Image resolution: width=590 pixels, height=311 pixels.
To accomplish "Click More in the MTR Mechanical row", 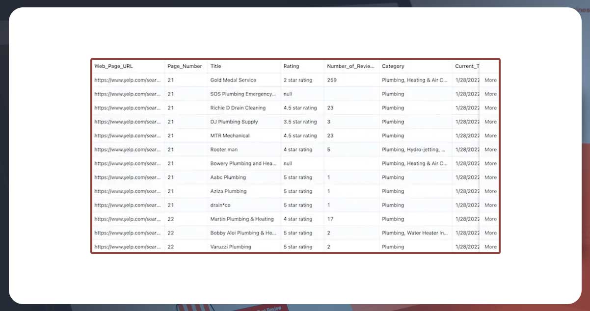I will click(490, 135).
